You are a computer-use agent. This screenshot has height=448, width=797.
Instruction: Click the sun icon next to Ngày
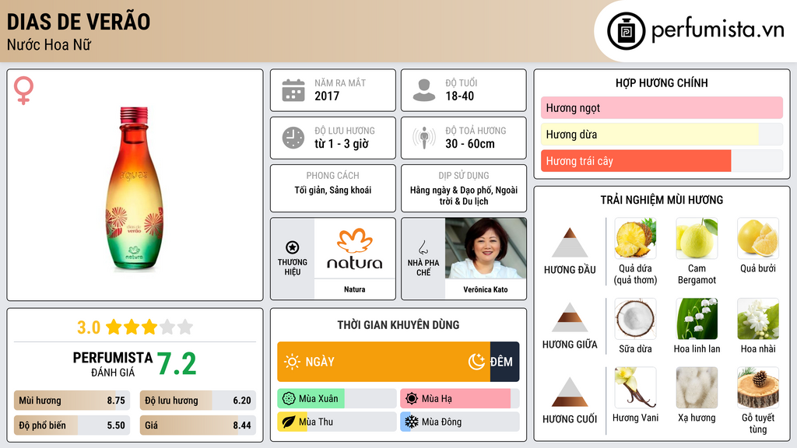(x=292, y=362)
